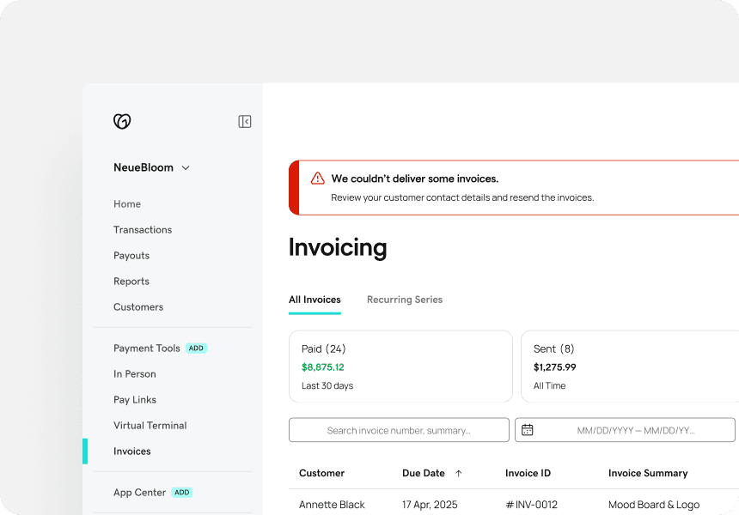
Task: Go to Home in sidebar
Action: (x=127, y=203)
